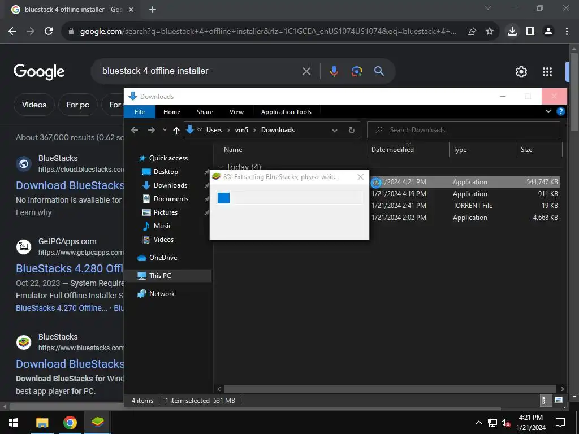Close the bluestack search tab
This screenshot has width=579, height=434.
[131, 10]
